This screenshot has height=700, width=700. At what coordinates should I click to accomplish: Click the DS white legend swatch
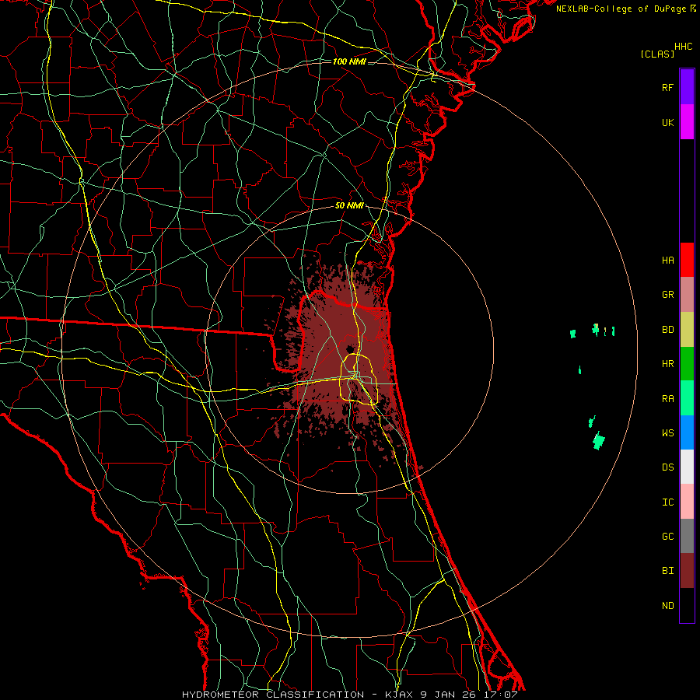[687, 467]
